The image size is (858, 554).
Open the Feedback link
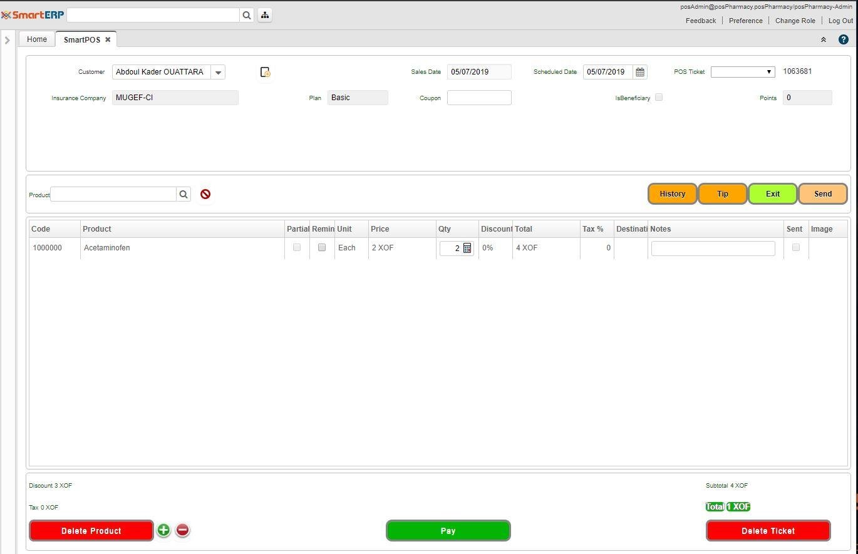(701, 21)
